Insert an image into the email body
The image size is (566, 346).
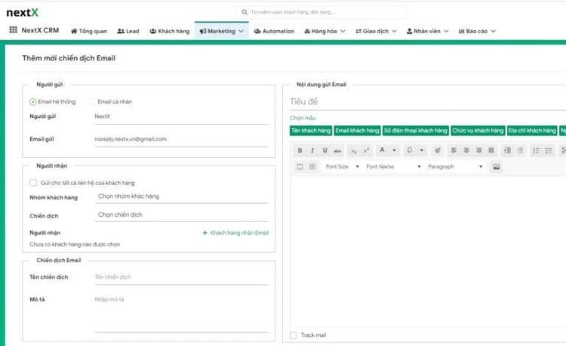(x=496, y=166)
